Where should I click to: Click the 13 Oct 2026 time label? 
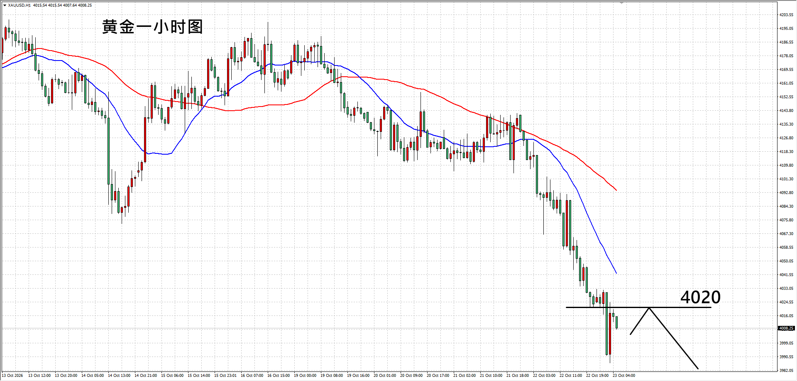[12, 376]
